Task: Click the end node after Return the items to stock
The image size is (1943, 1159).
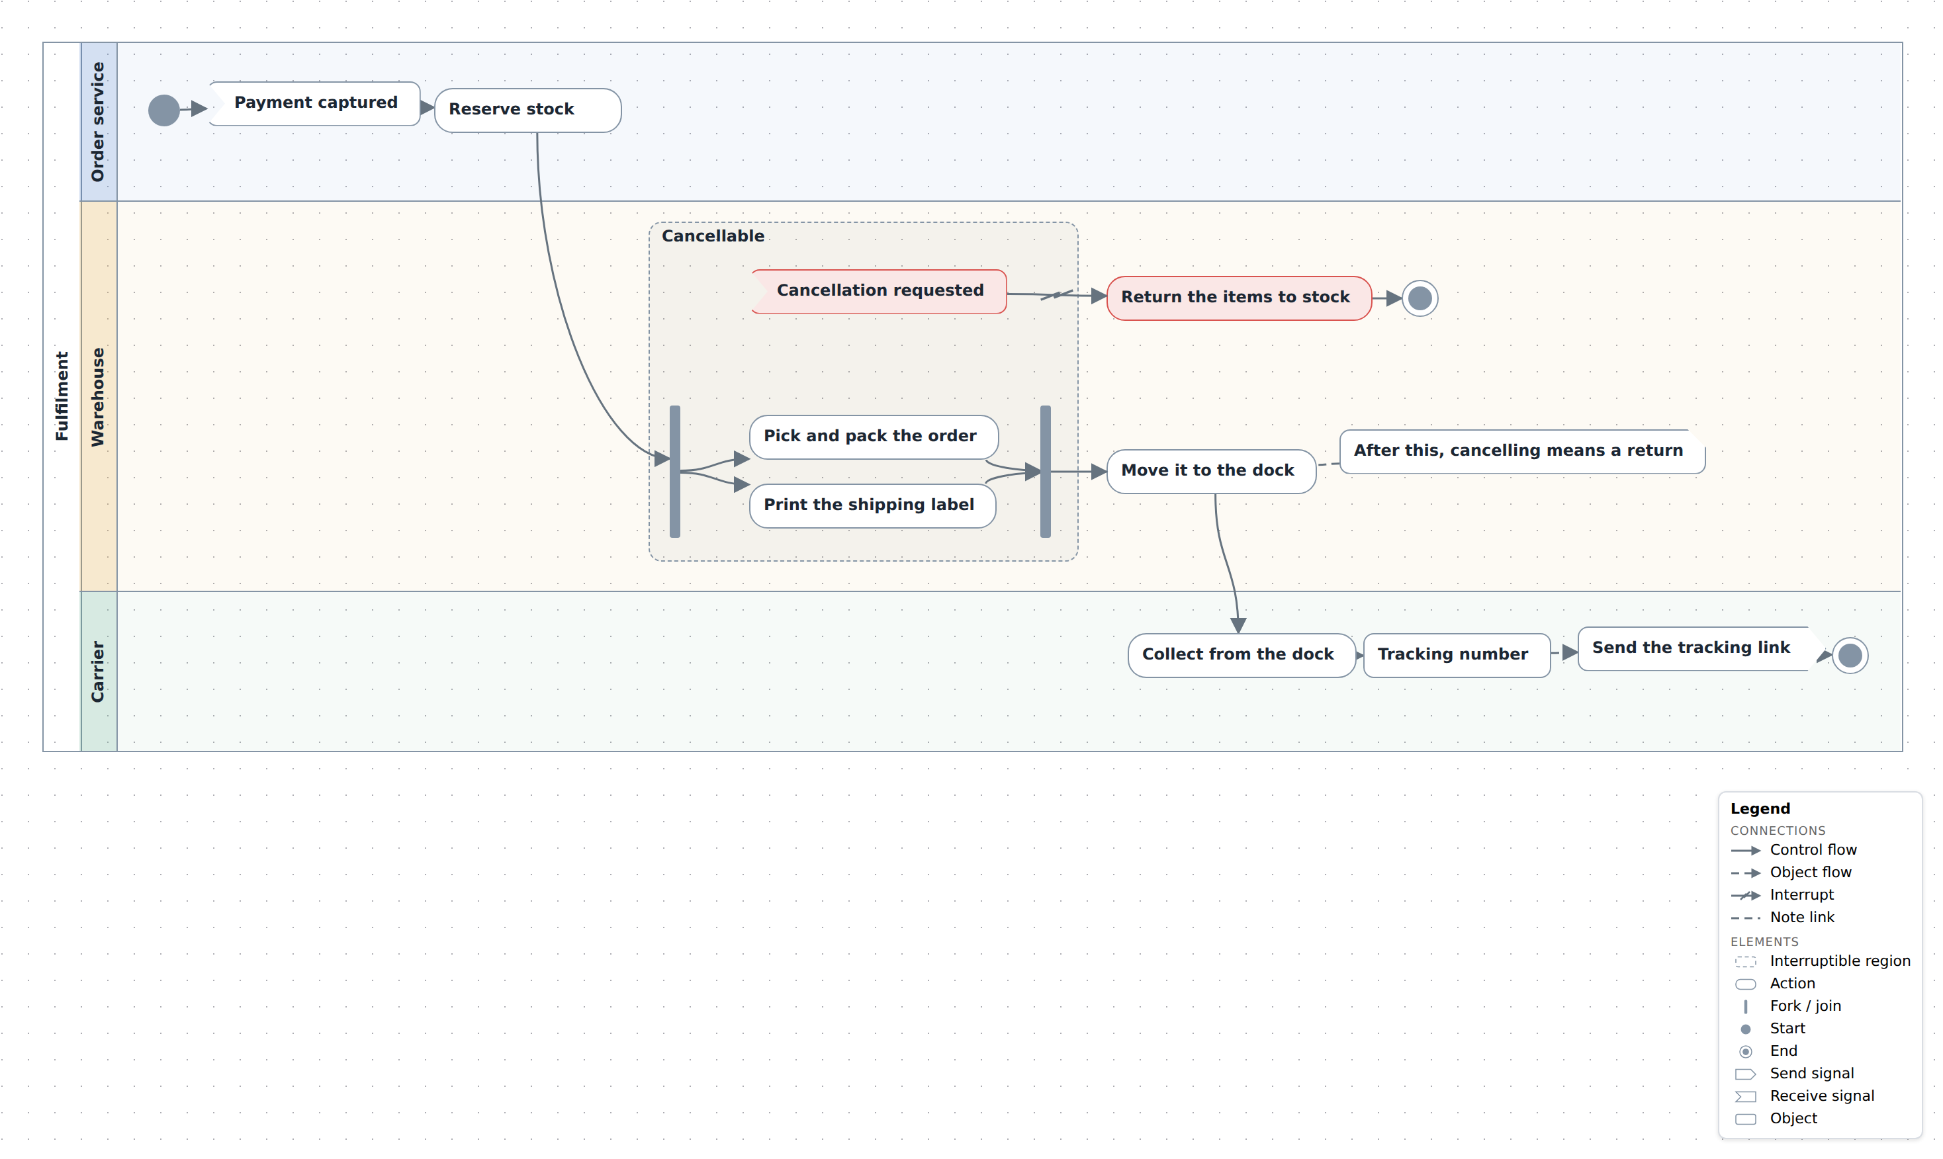Action: pos(1420,298)
